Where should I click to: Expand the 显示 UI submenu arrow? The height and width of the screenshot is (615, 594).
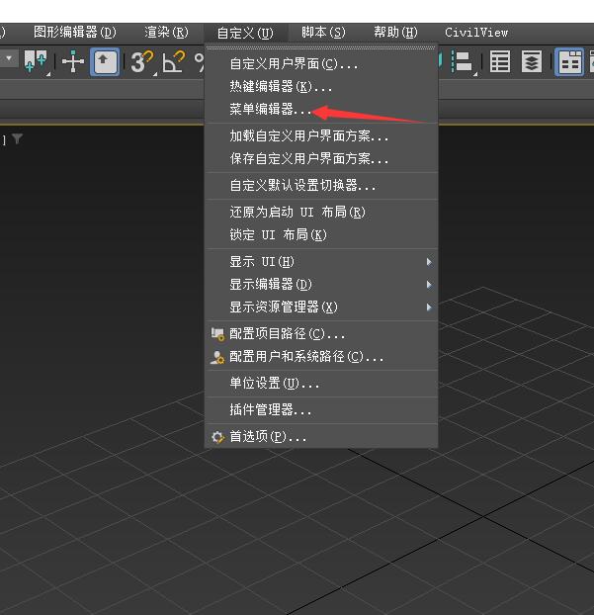(429, 262)
